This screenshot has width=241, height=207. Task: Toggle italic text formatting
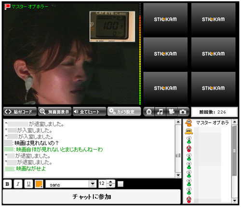coord(18,184)
